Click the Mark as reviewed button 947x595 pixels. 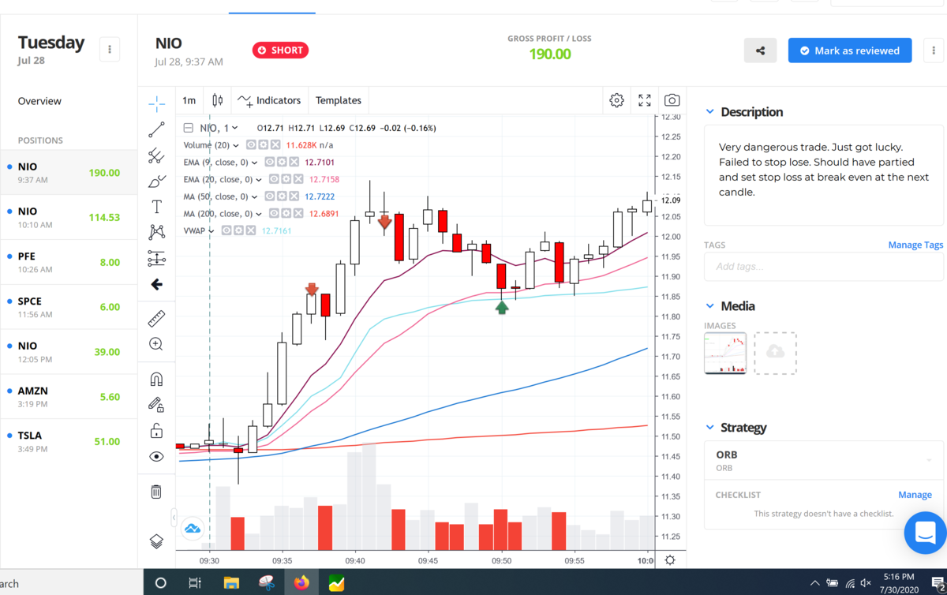pyautogui.click(x=850, y=51)
